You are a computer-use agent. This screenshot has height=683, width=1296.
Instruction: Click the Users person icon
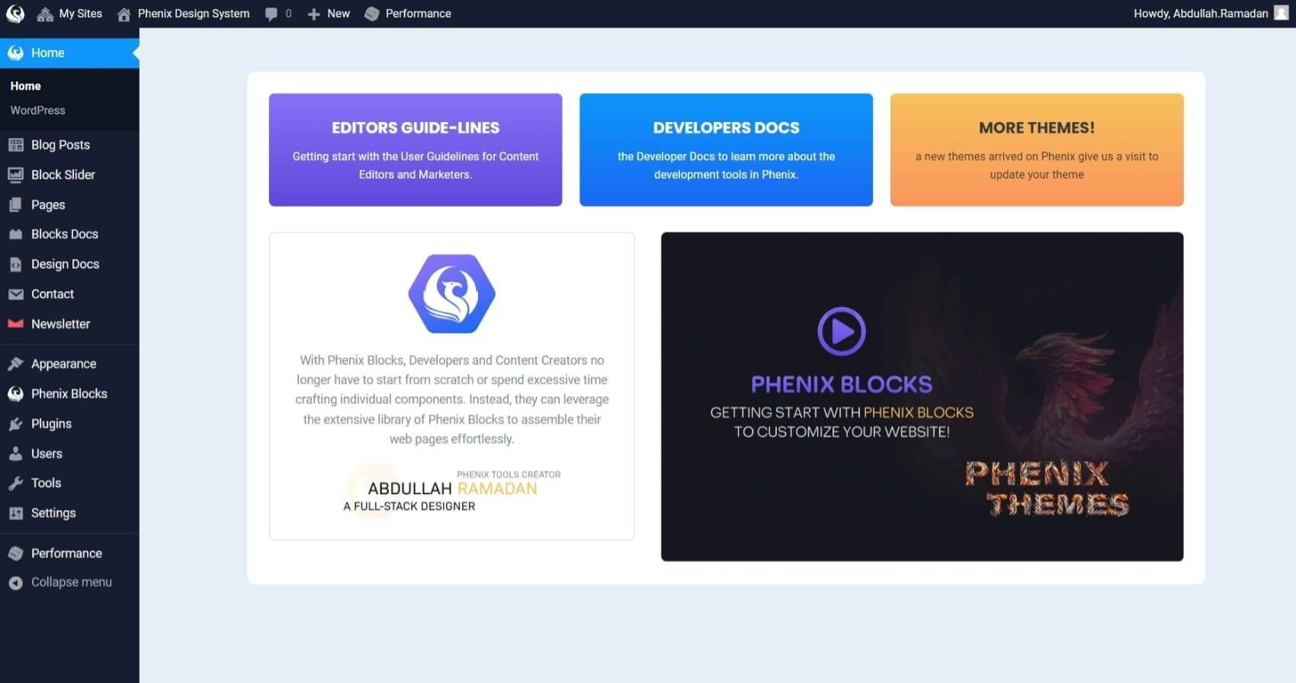[16, 454]
